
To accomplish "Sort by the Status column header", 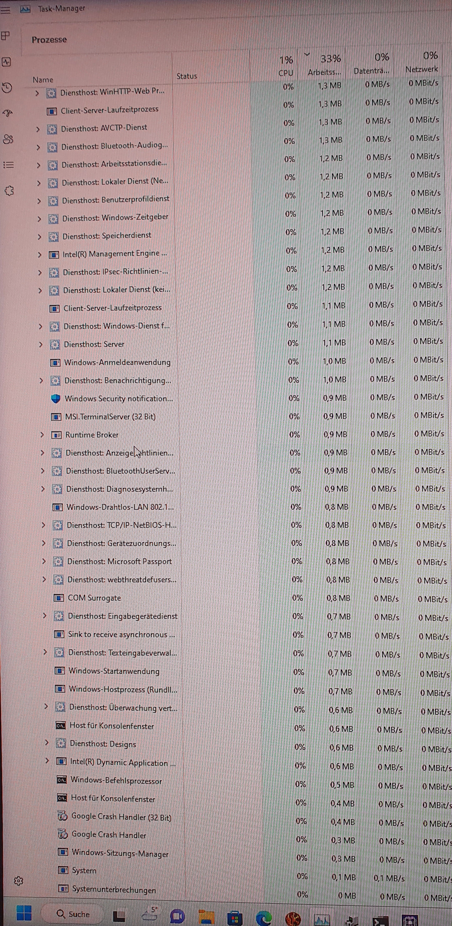I will coord(187,76).
